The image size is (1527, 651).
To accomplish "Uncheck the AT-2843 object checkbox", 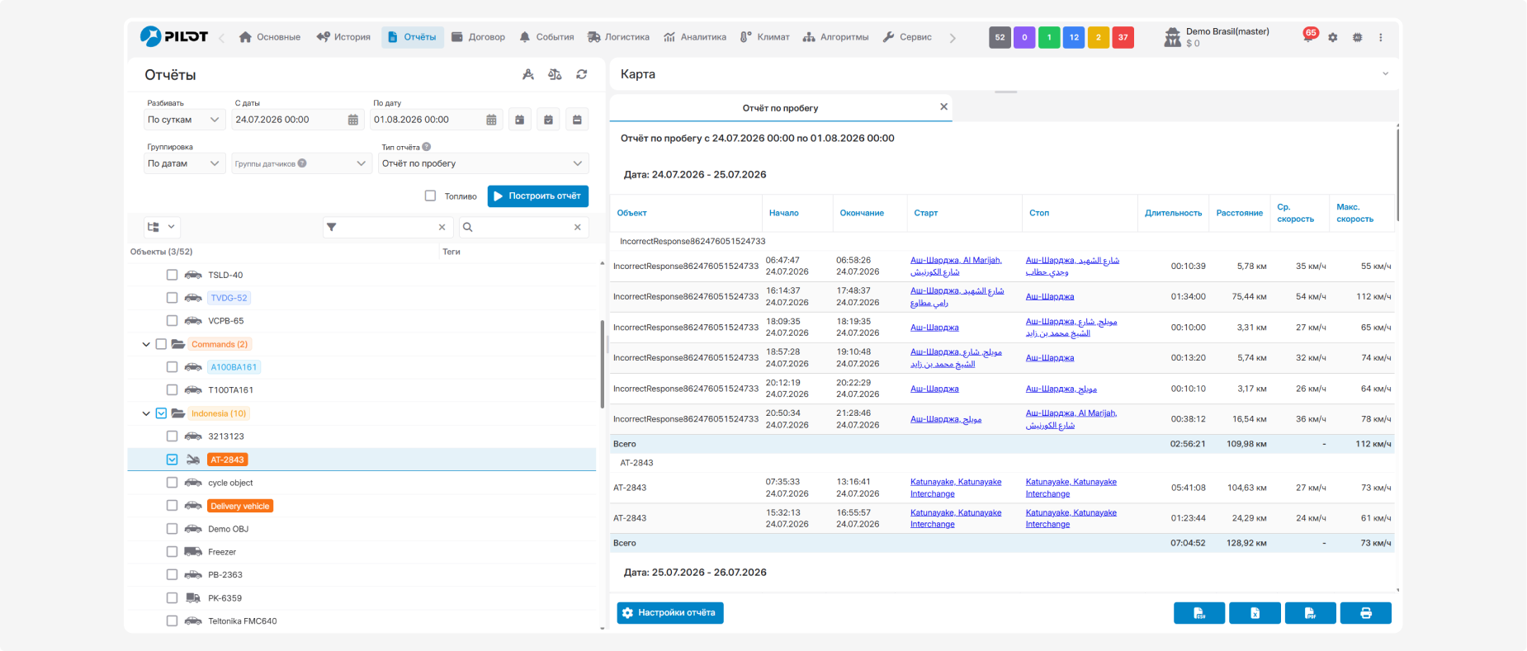I will [172, 460].
